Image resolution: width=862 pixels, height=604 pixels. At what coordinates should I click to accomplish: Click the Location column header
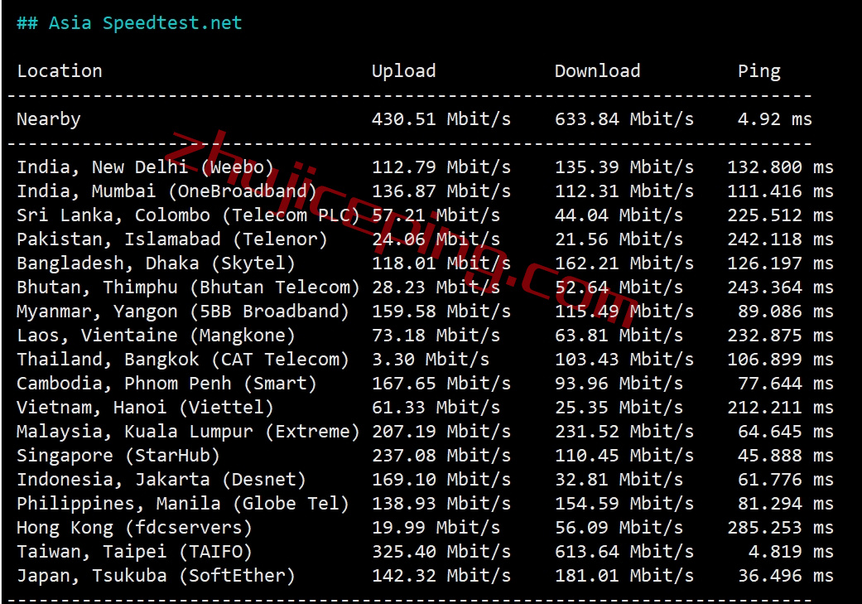60,71
